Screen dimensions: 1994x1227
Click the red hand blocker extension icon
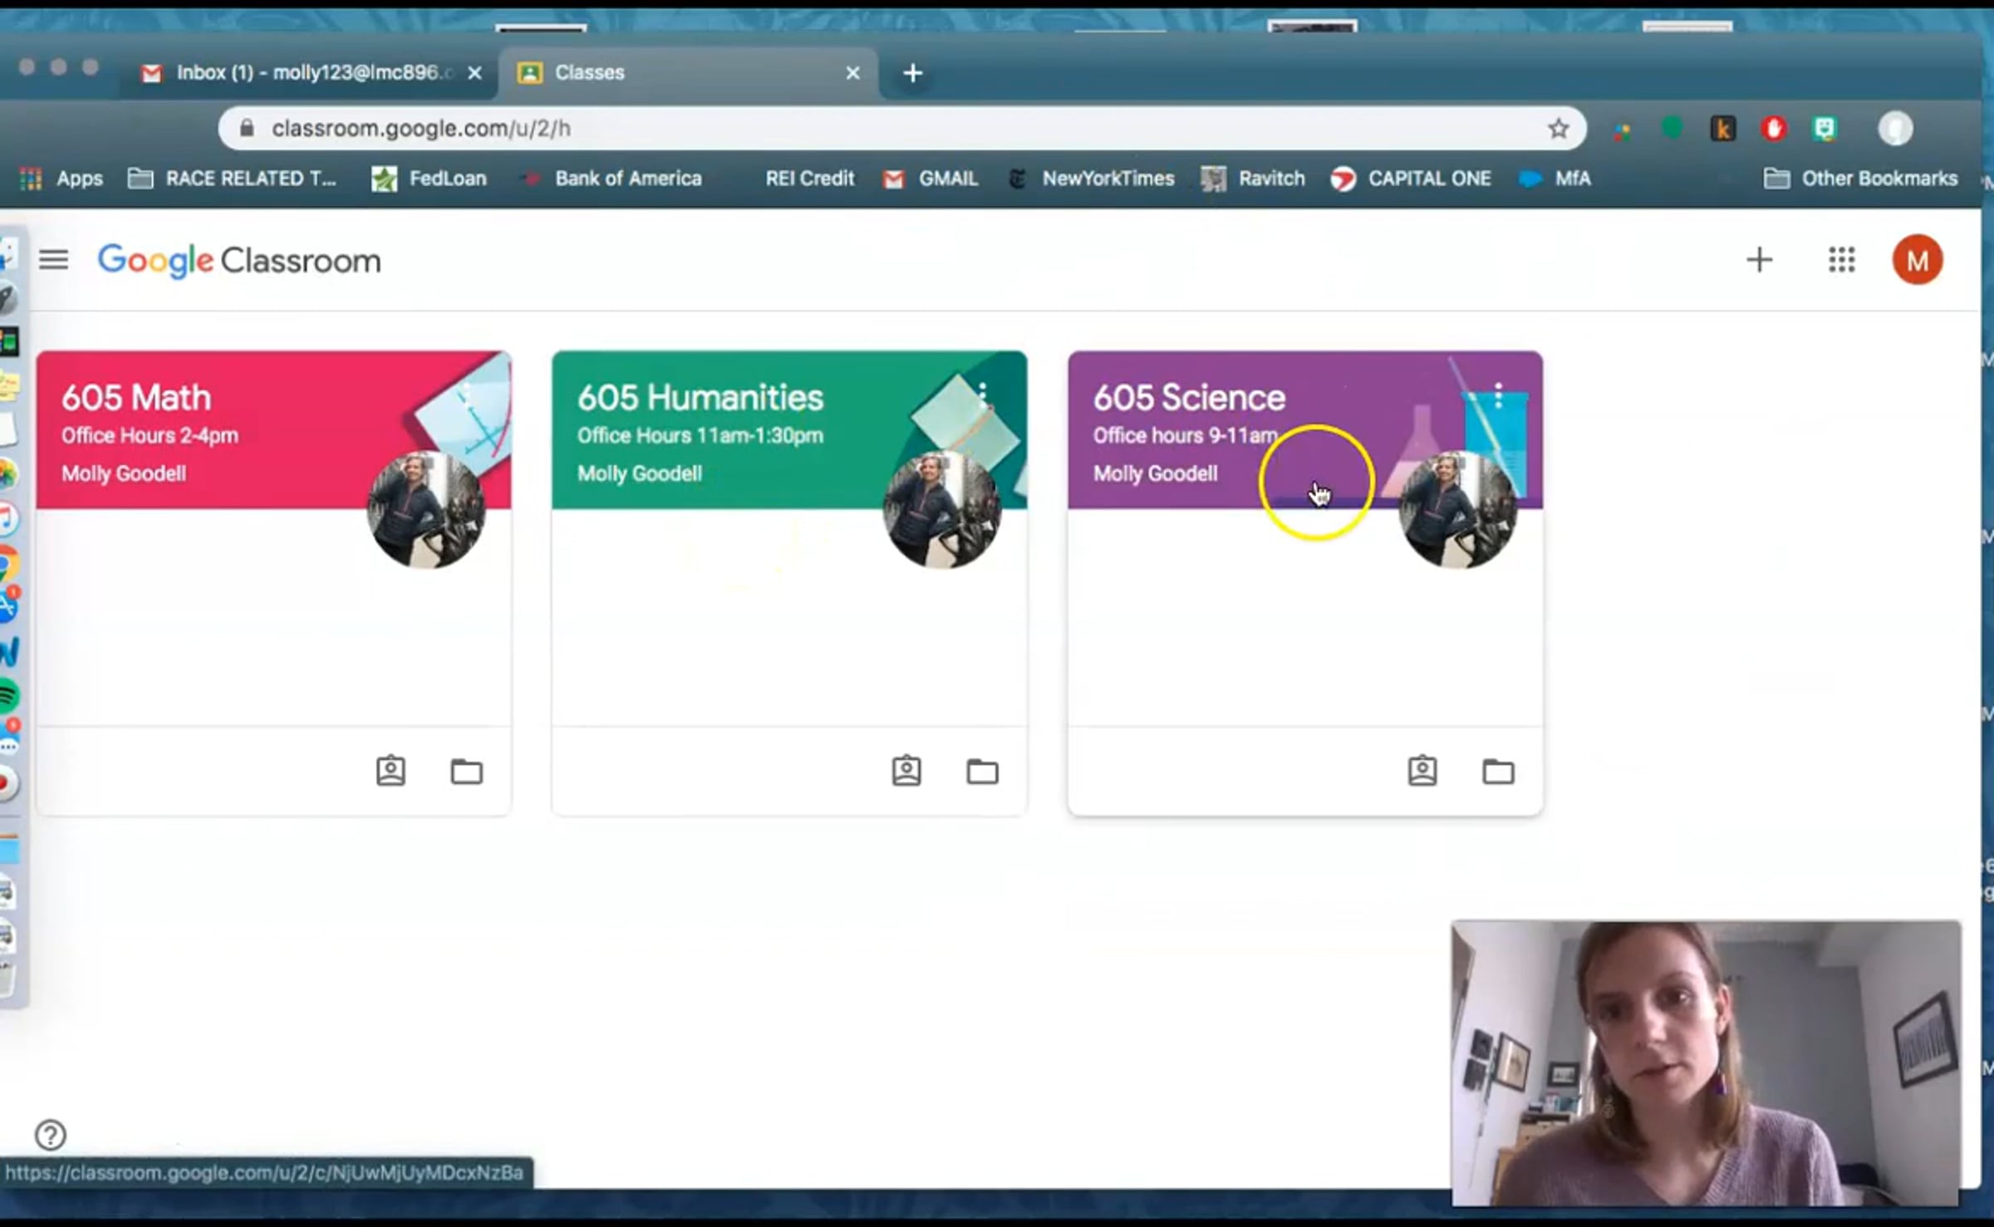pos(1773,129)
